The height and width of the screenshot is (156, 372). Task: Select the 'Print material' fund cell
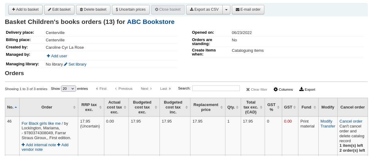(308, 136)
